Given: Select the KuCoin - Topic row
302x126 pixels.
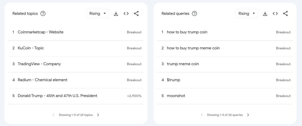Looking at the screenshot, I should pyautogui.click(x=31, y=48).
